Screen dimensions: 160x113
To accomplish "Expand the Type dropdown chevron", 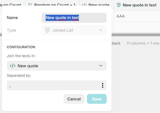I will (101, 30).
